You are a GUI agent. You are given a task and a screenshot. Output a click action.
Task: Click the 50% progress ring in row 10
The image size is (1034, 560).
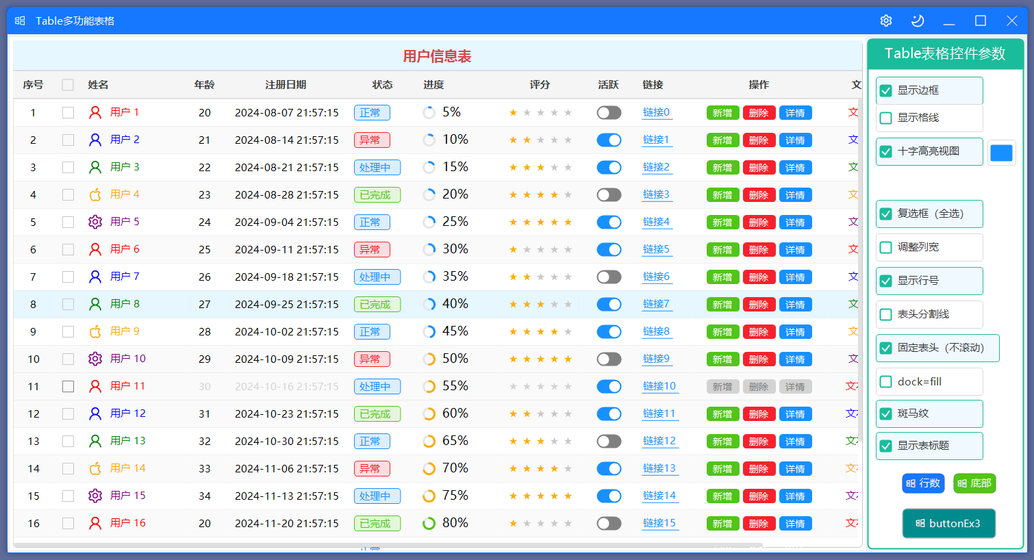click(429, 359)
